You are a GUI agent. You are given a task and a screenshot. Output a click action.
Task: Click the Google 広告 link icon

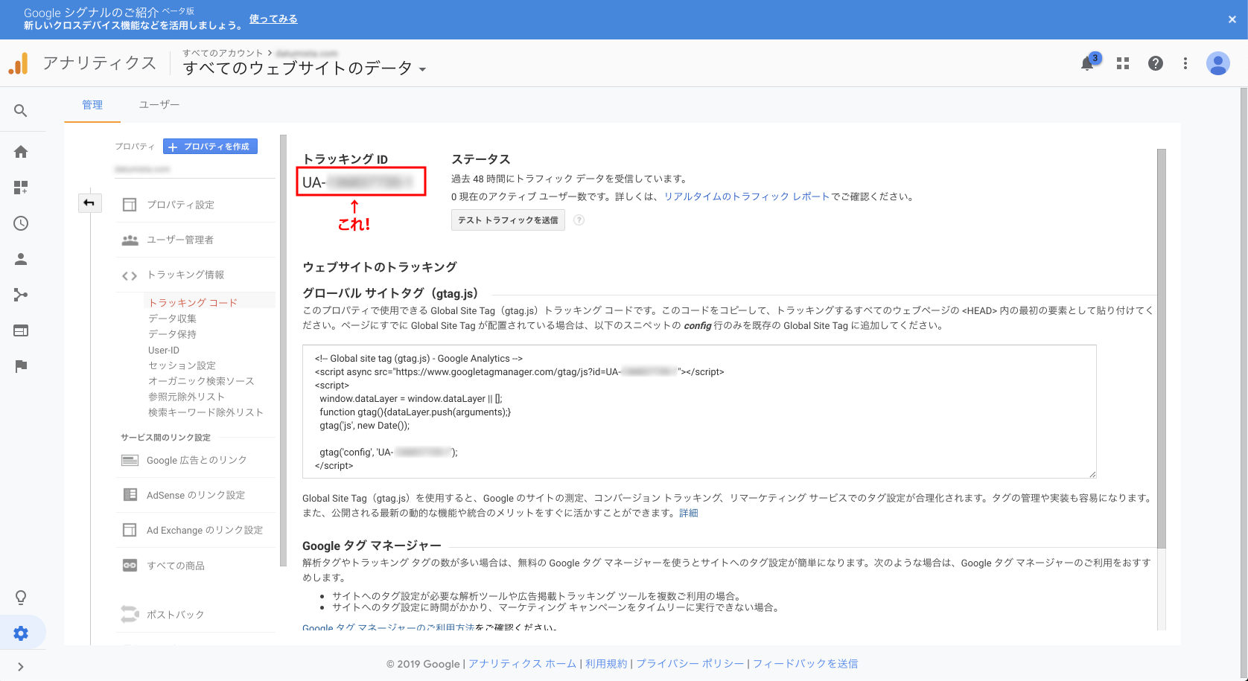click(130, 460)
